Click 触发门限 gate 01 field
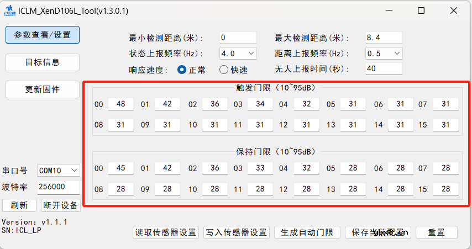This screenshot has height=249, width=472. tap(167, 104)
